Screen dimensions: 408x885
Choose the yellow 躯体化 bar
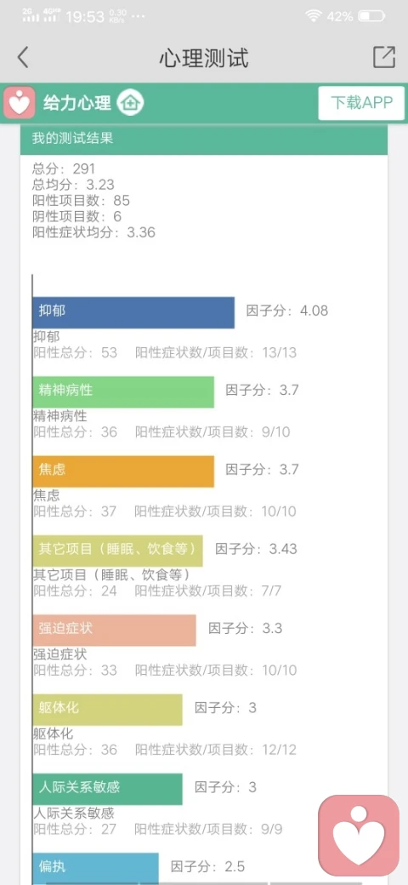click(x=108, y=710)
